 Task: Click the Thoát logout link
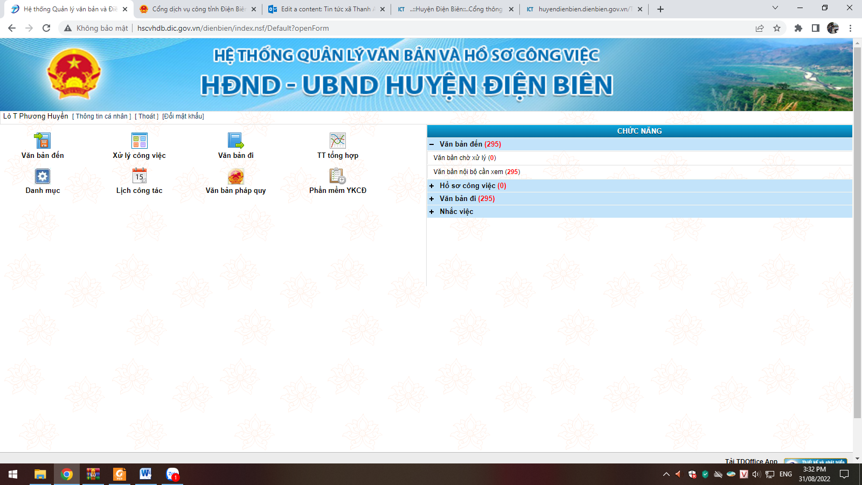tap(147, 116)
